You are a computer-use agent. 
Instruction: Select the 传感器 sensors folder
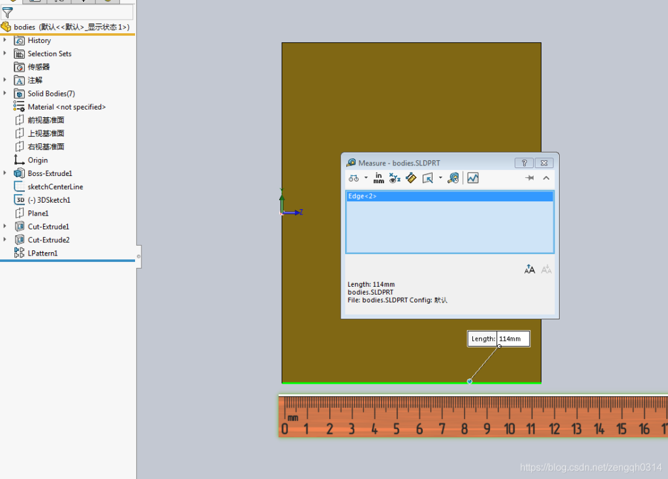[32, 67]
